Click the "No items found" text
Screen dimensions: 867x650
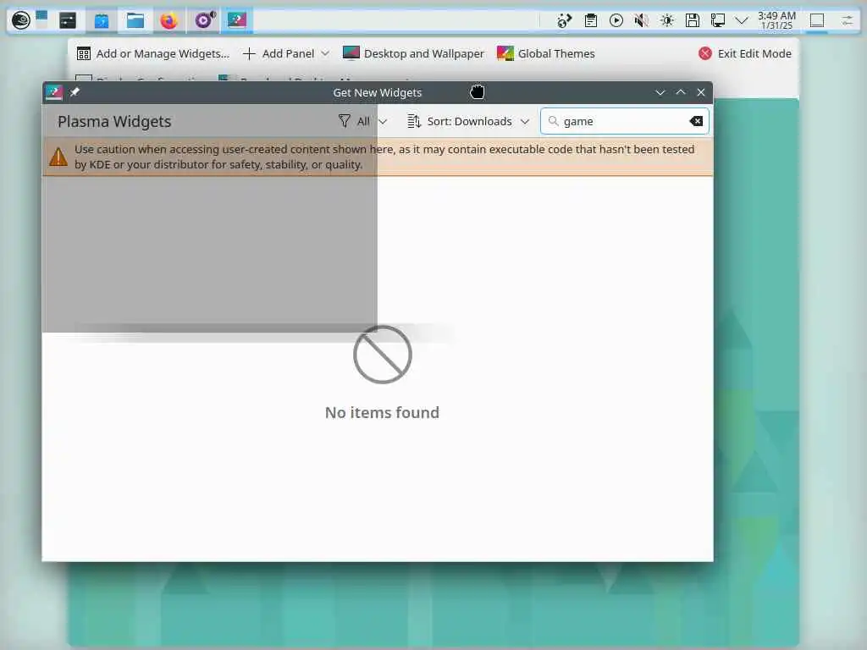[382, 412]
